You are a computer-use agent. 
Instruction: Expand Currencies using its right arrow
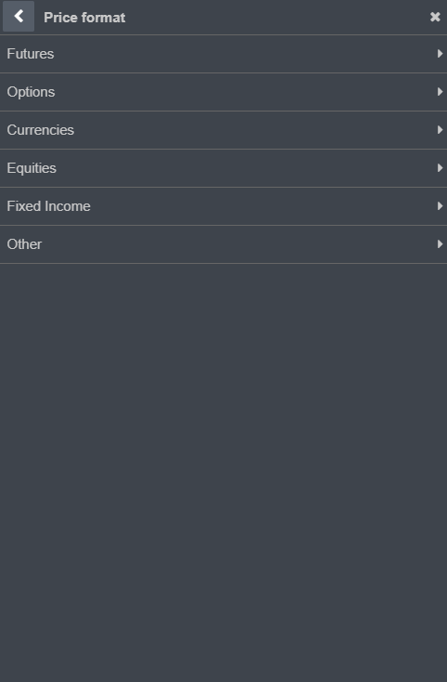click(441, 129)
